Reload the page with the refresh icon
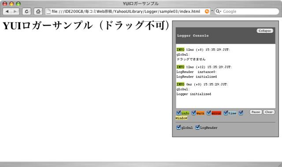The height and width of the screenshot is (167, 282). point(26,11)
